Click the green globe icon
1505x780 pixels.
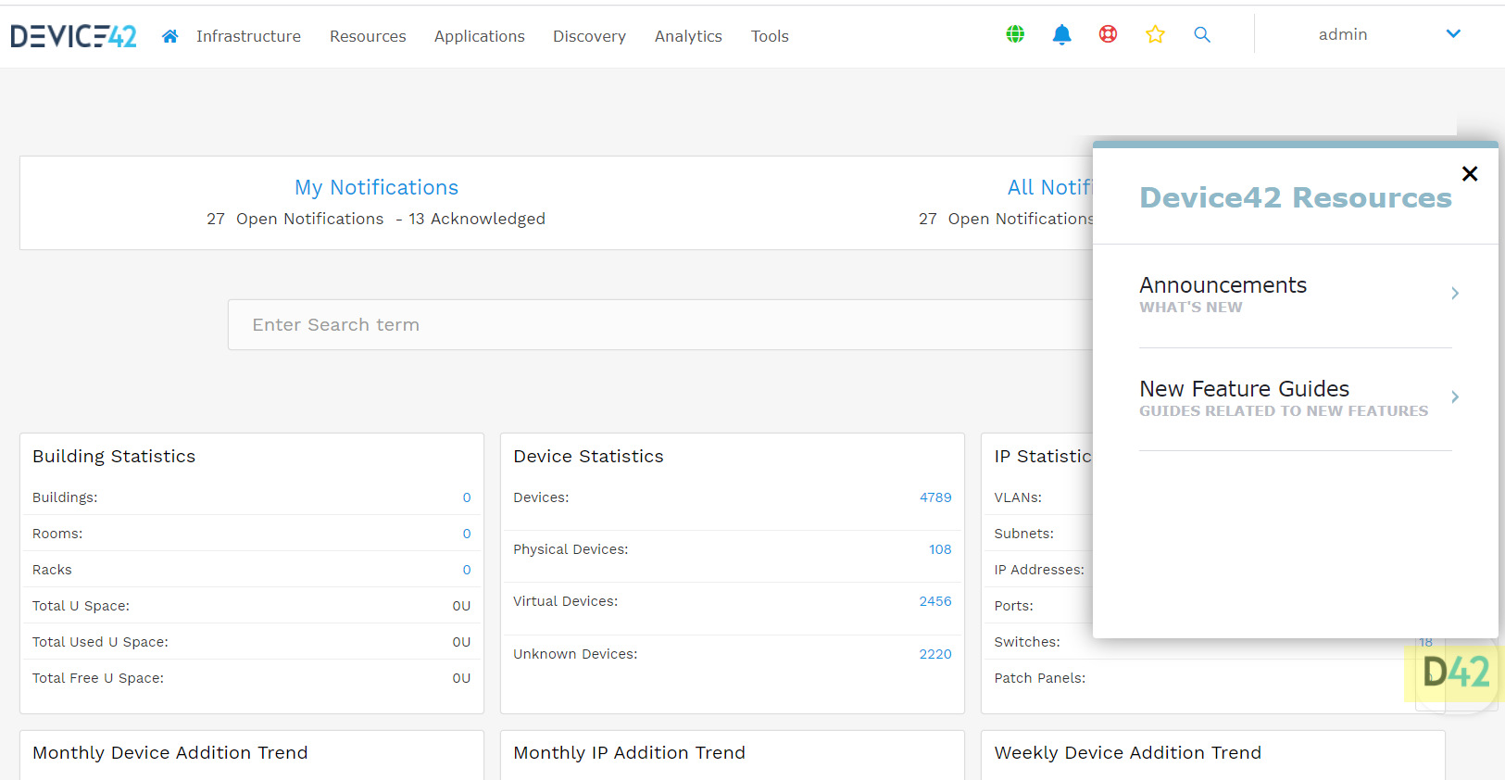point(1015,34)
